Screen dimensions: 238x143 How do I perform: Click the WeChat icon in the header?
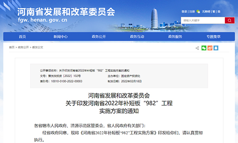(198, 11)
